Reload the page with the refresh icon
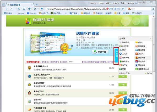 (x=24, y=9)
